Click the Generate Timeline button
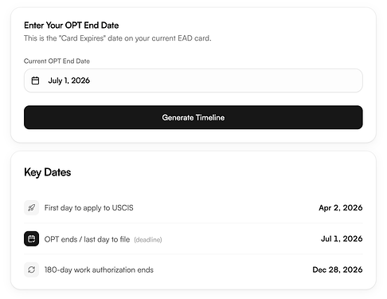The height and width of the screenshot is (299, 387). 193,117
